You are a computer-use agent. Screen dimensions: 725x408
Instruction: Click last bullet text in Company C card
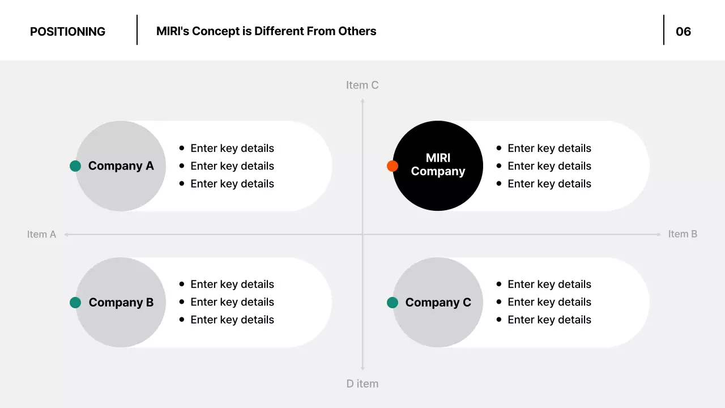pos(549,320)
